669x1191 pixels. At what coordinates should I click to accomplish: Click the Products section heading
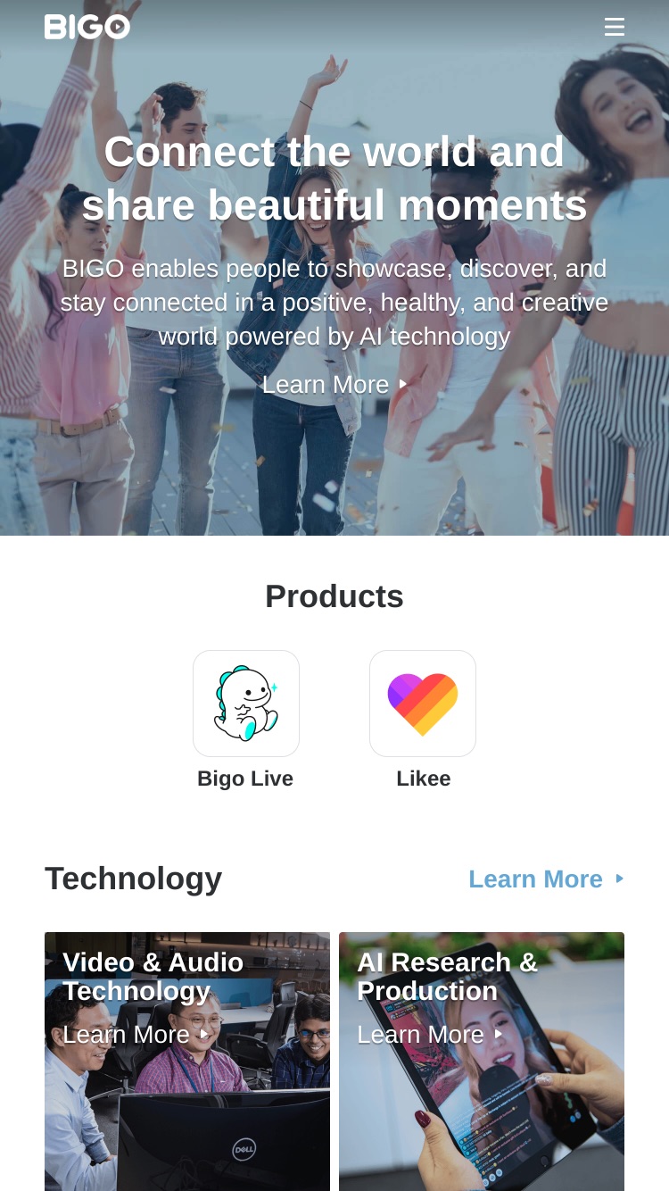pos(334,596)
